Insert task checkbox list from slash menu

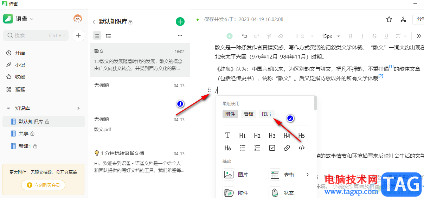pos(272,148)
